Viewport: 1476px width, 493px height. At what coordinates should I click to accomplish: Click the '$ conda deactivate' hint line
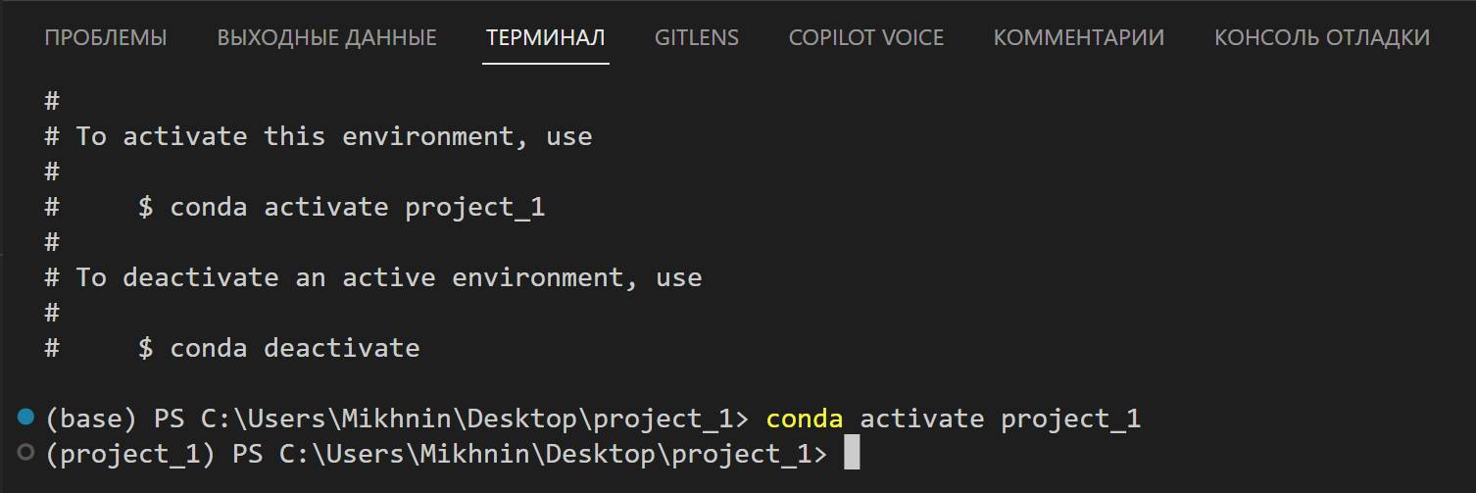[278, 348]
